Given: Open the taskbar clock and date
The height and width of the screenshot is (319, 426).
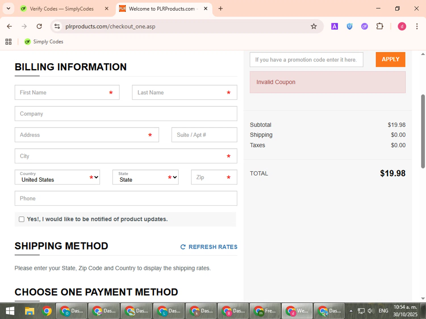Looking at the screenshot, I should click(405, 311).
